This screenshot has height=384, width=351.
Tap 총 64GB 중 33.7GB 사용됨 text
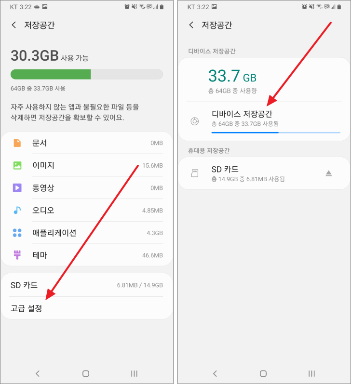point(245,124)
